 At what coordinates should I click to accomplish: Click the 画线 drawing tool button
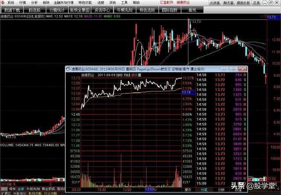pyautogui.click(x=192, y=9)
